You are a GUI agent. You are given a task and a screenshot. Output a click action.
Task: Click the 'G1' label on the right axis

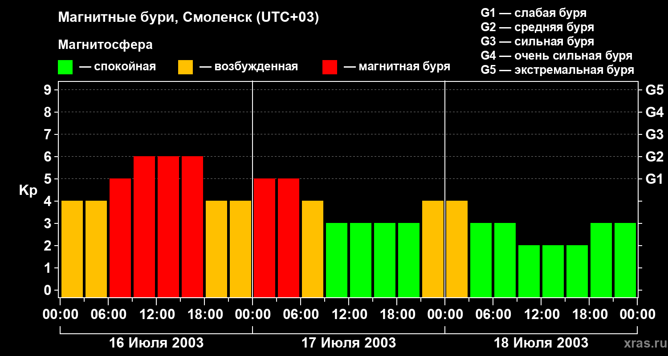tap(654, 179)
